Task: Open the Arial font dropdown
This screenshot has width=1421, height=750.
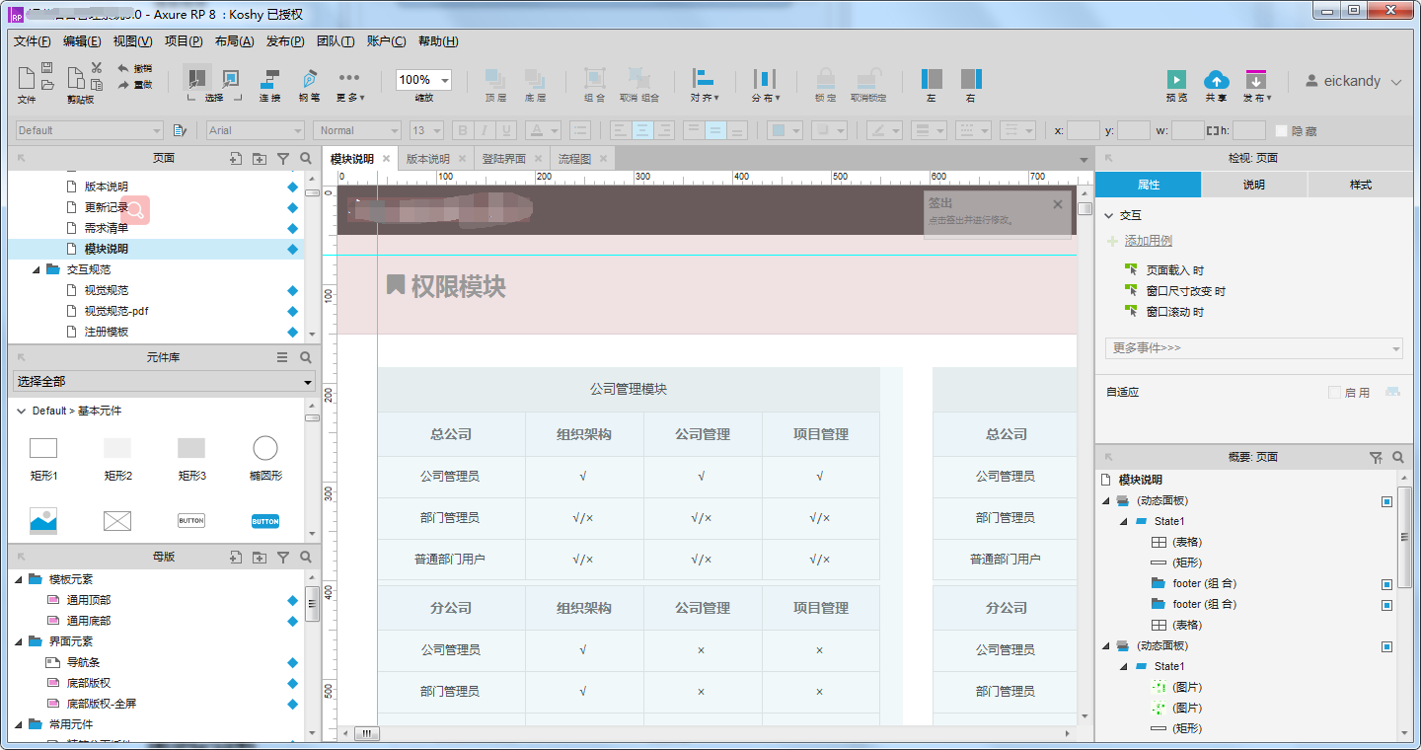Action: (296, 129)
